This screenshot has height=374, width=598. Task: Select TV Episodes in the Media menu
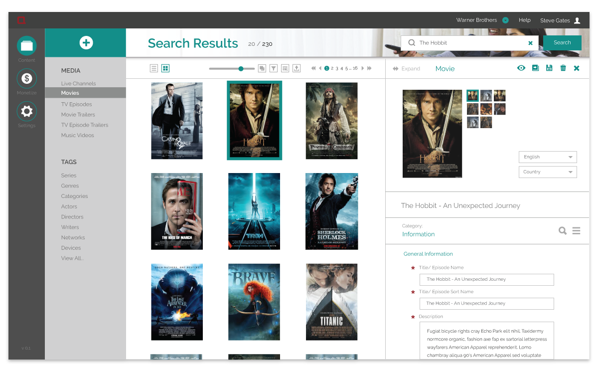tap(76, 104)
